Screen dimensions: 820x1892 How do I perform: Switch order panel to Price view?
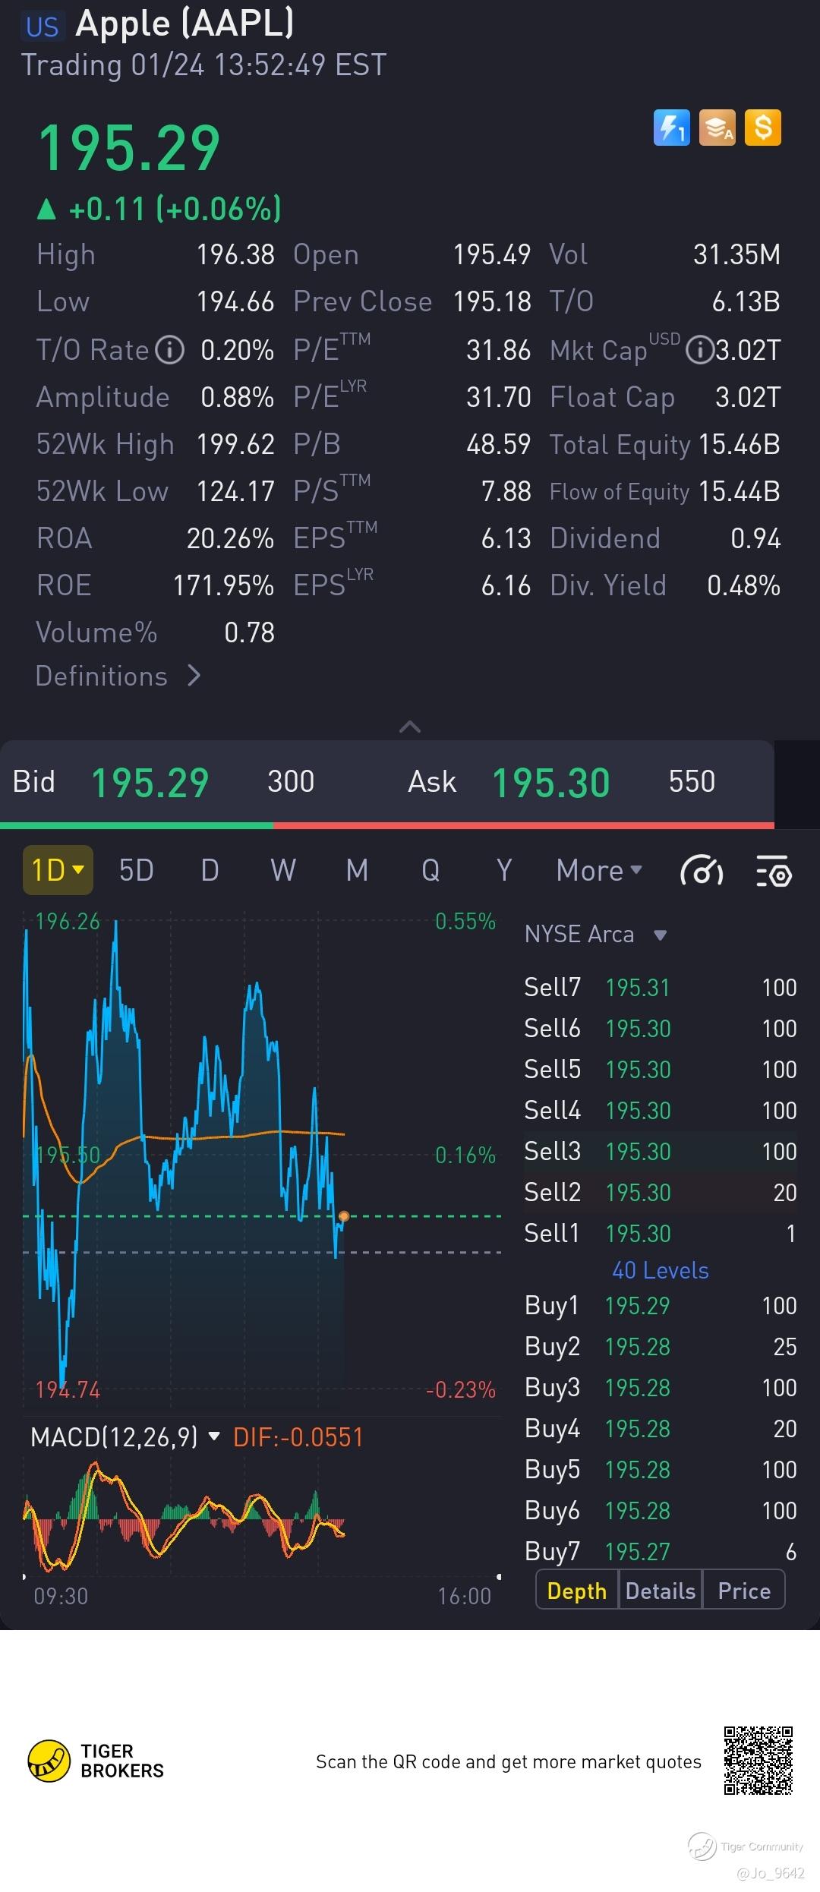click(x=744, y=1591)
